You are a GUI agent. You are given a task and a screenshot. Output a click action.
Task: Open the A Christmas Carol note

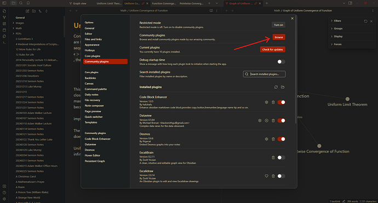[26, 177]
